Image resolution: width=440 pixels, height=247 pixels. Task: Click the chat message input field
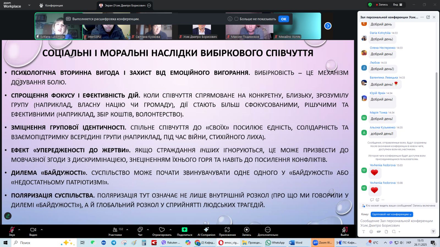(x=397, y=223)
